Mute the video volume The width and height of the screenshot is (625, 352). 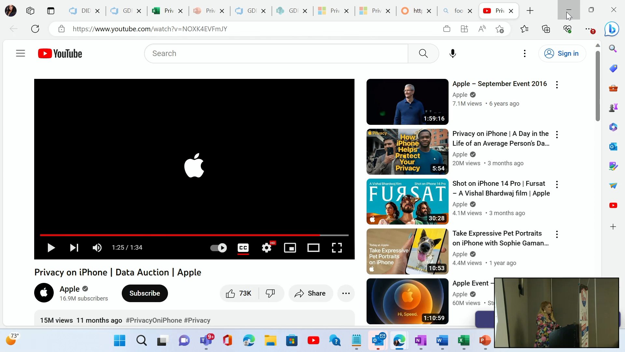point(97,248)
